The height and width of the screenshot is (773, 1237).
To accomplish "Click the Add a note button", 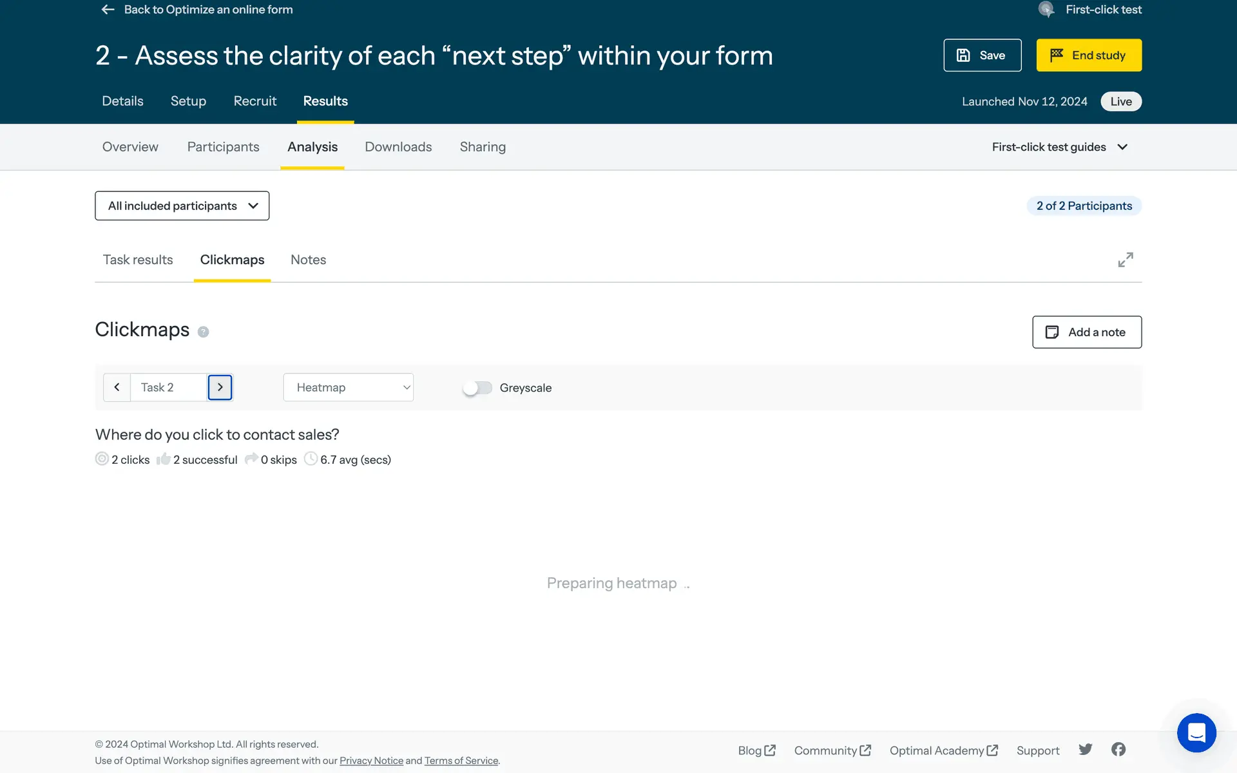I will (x=1086, y=332).
